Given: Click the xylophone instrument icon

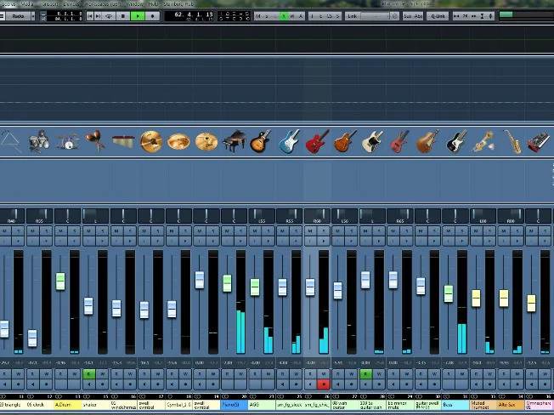Looking at the screenshot, I should pos(123,141).
